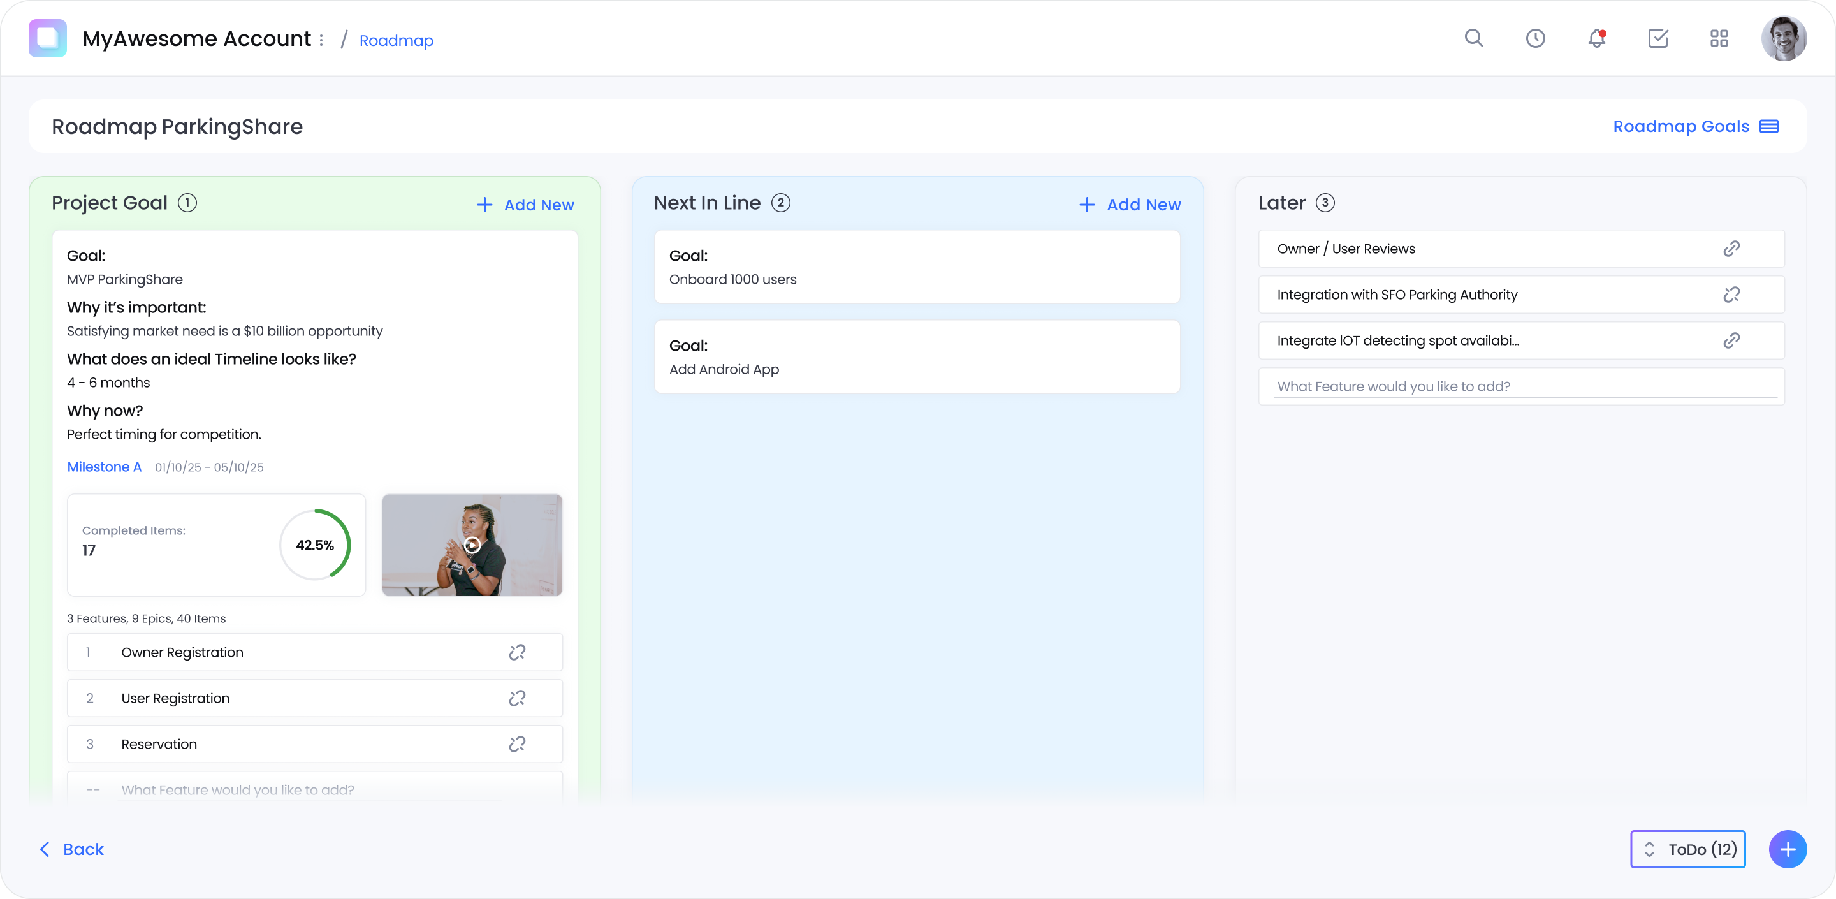This screenshot has width=1836, height=899.
Task: Add New goal in Next In Line column
Action: click(x=1128, y=205)
